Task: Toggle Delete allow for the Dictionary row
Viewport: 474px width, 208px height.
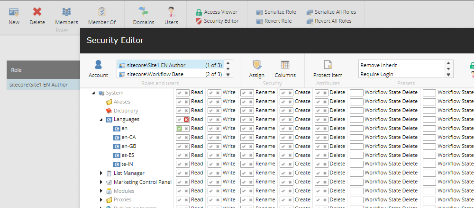Action: pos(318,110)
